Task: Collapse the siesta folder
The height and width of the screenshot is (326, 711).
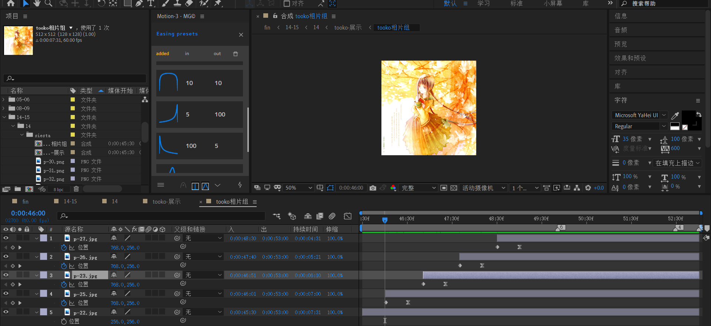Action: pyautogui.click(x=22, y=135)
